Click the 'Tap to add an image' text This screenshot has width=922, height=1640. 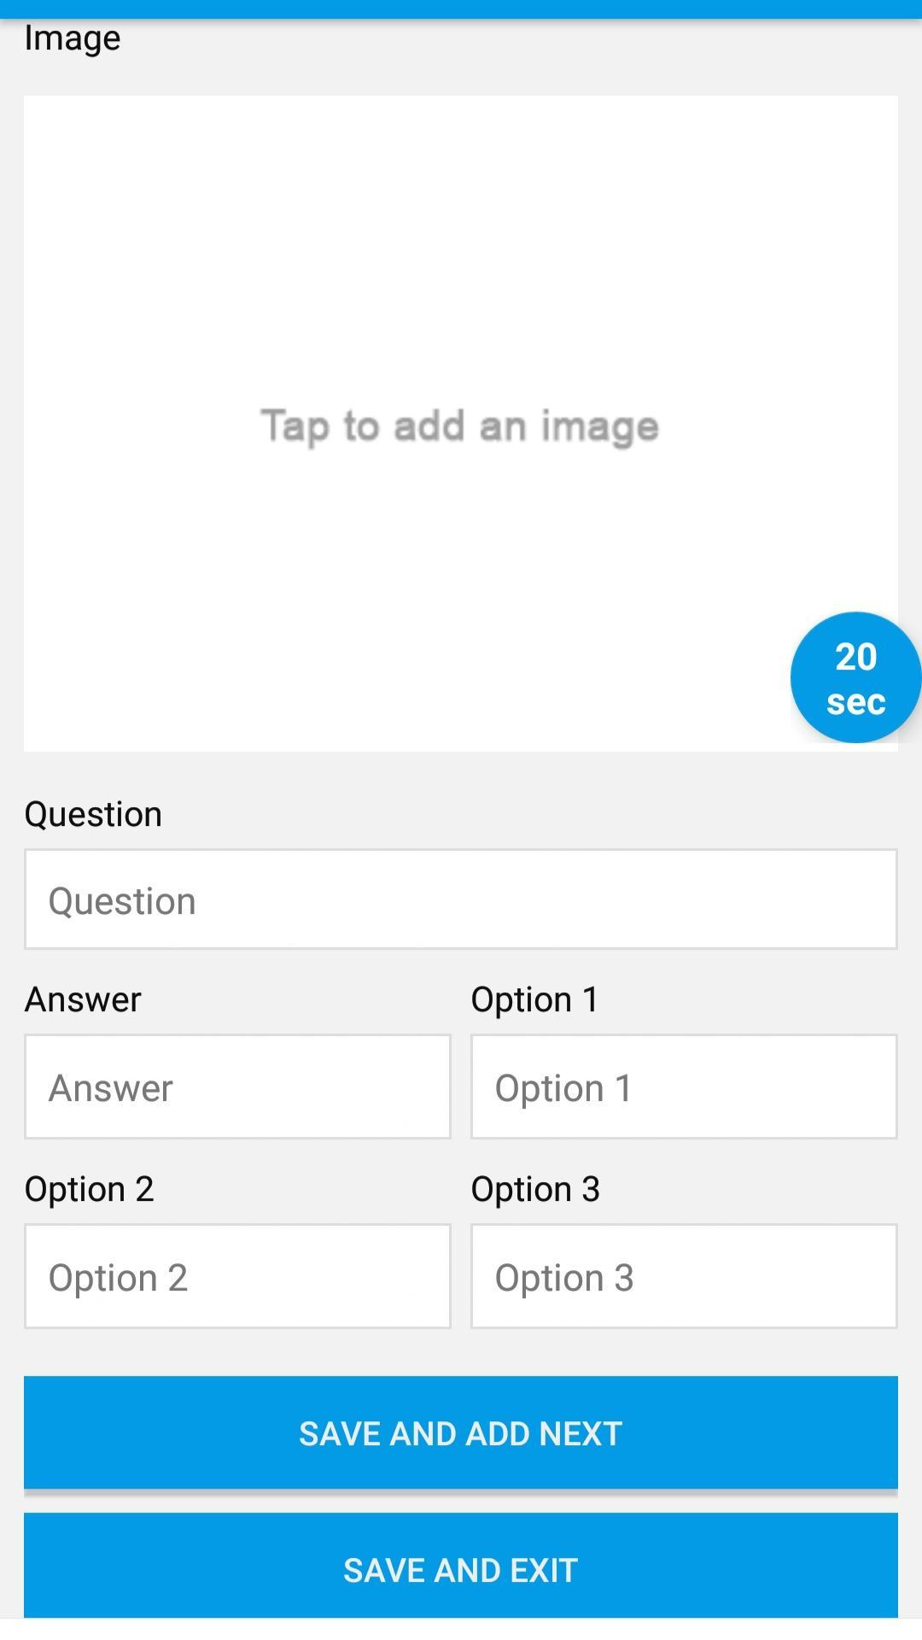click(x=459, y=425)
